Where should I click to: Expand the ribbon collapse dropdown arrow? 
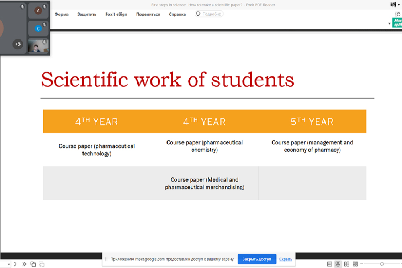[x=389, y=24]
